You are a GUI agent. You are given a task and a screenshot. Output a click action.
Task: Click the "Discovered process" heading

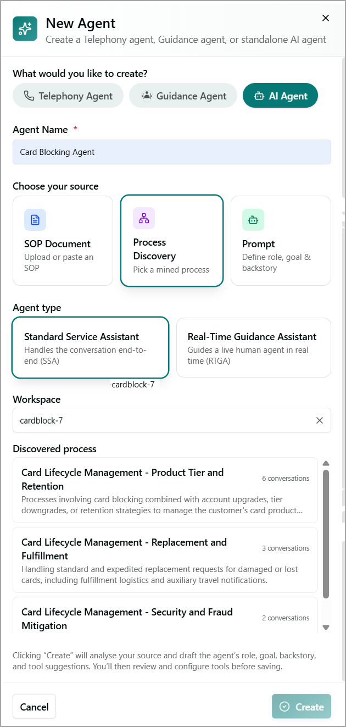pos(54,449)
